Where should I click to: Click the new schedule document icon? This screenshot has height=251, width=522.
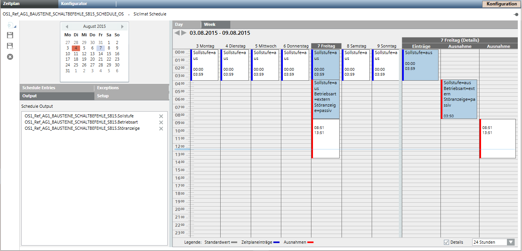(10, 25)
